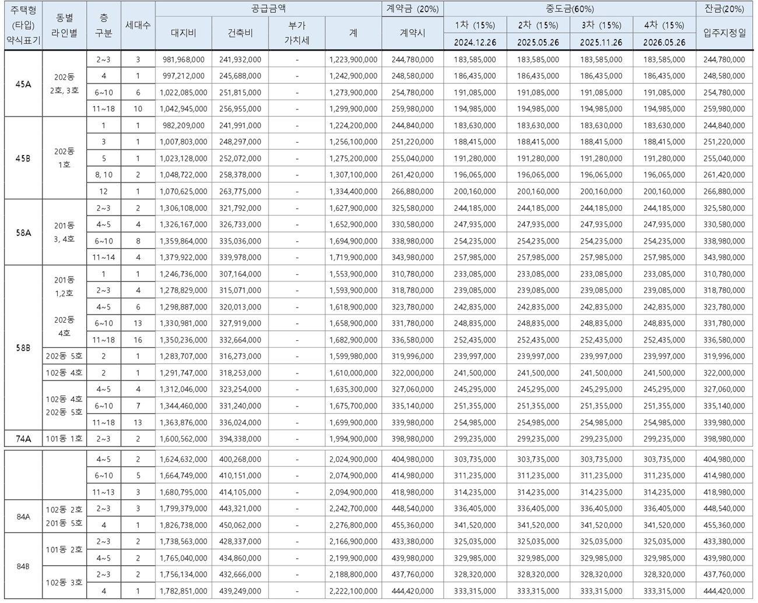
Task: Click the 202동 1호 line cell
Action: pyautogui.click(x=64, y=158)
